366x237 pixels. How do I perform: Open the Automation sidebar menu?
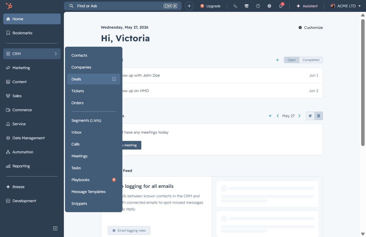coord(32,152)
